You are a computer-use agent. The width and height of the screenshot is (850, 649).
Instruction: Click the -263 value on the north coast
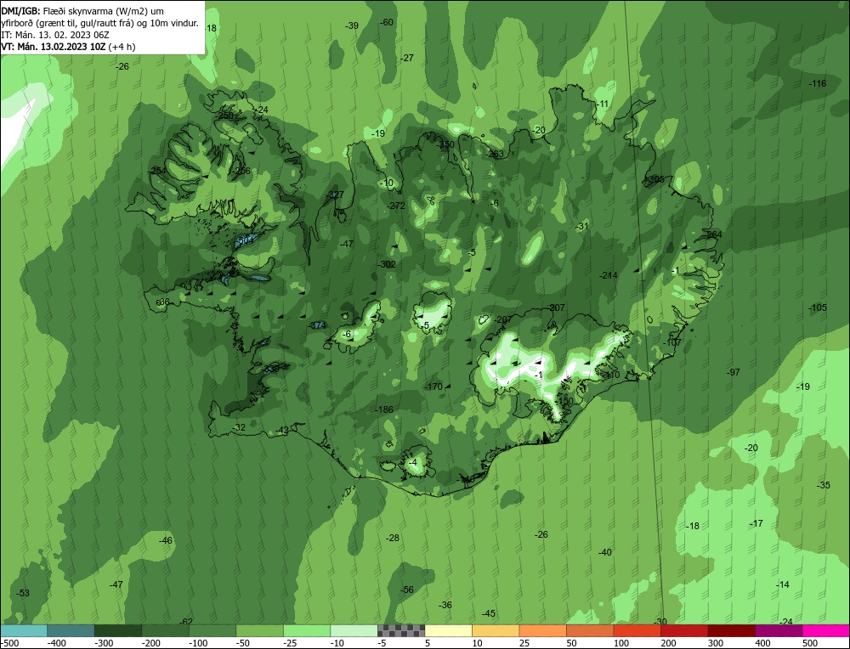[495, 154]
